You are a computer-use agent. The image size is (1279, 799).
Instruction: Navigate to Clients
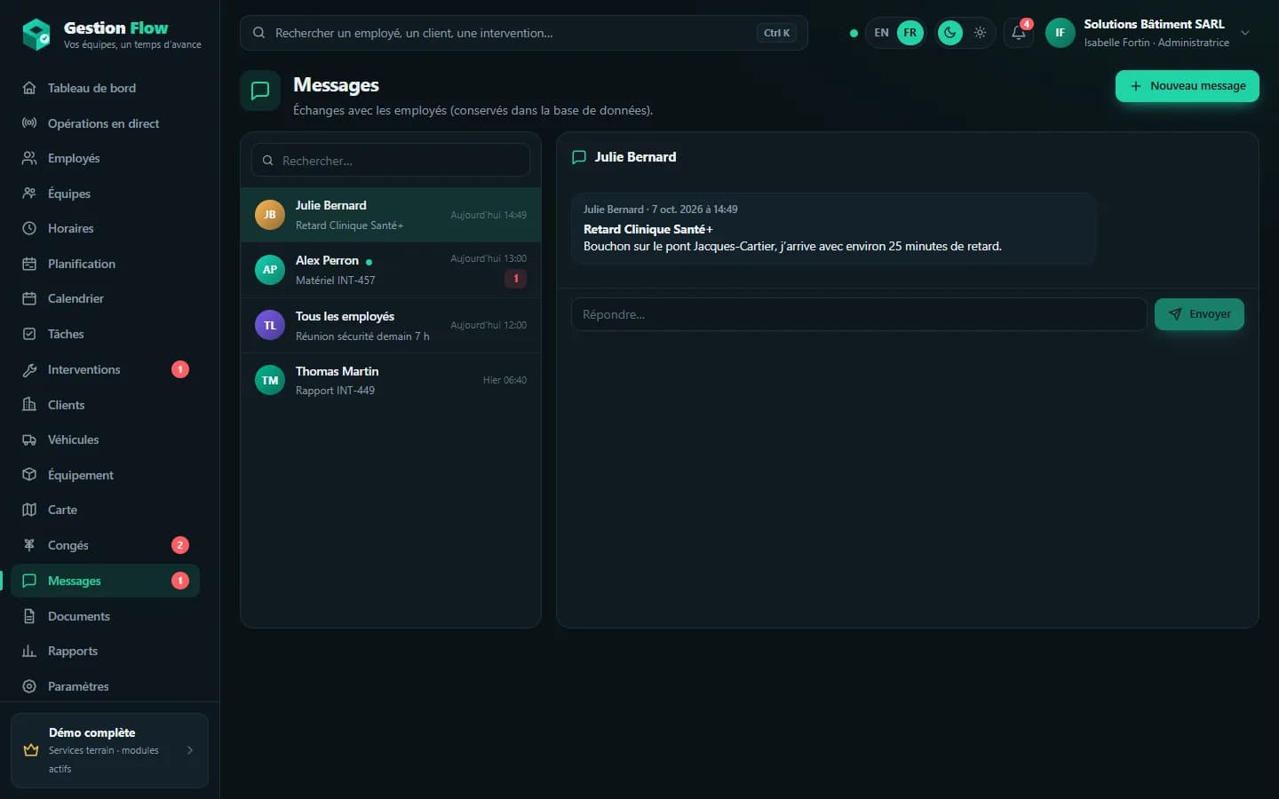[x=105, y=405]
